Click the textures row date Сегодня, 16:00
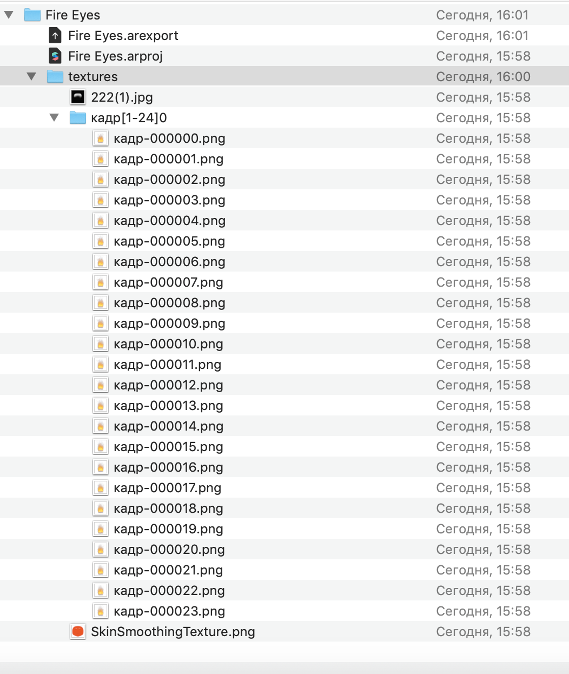Screen dimensions: 569x674 click(483, 77)
